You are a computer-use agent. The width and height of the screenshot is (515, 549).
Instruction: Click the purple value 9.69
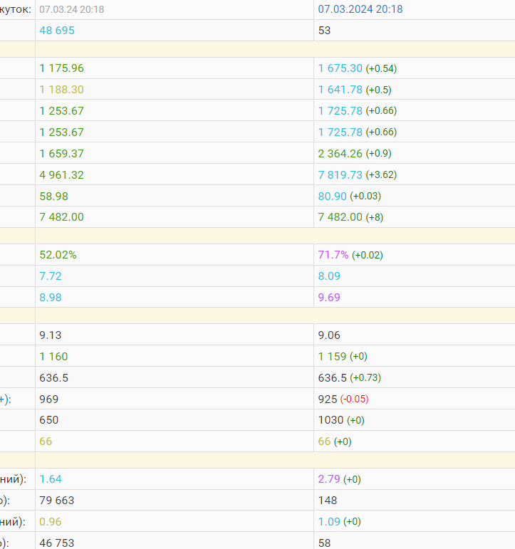coord(329,298)
